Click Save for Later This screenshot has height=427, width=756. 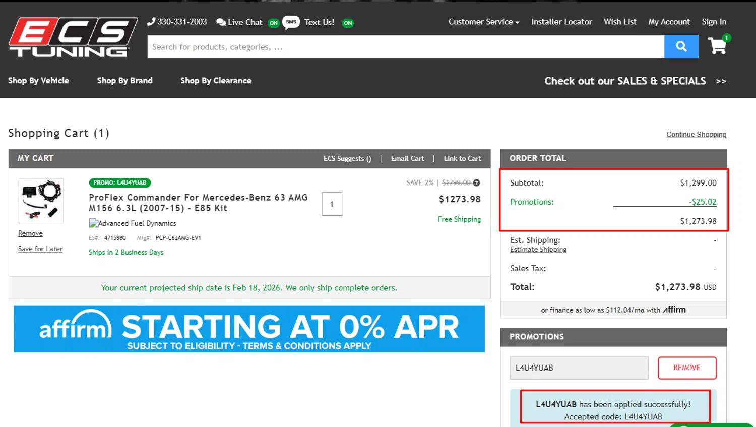coord(40,249)
